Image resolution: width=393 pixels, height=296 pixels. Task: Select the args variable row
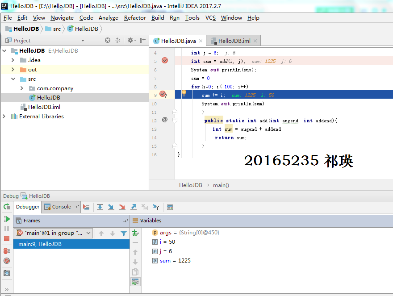[185, 233]
